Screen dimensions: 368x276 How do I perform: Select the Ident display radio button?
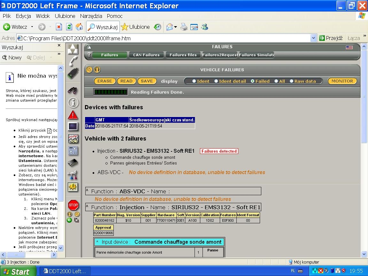coord(194,81)
